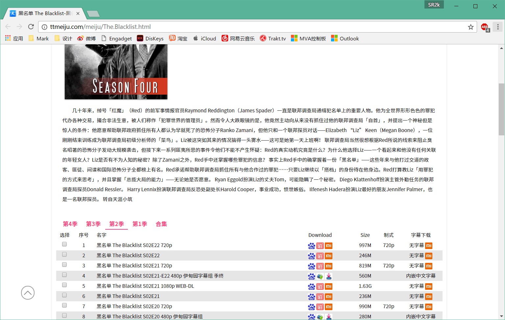Screen dimensions: 505x320
Task: Open Baidu Pan icon for S02E21-E22 480p
Action: 311,276
